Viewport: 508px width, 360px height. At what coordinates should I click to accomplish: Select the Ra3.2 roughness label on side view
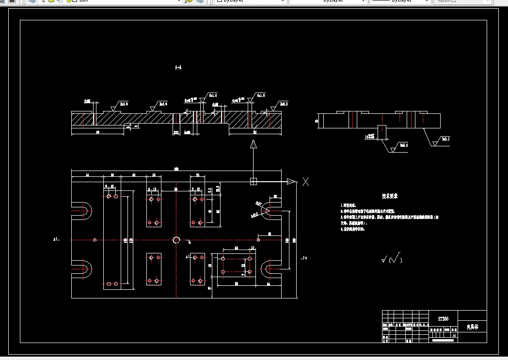click(x=446, y=139)
